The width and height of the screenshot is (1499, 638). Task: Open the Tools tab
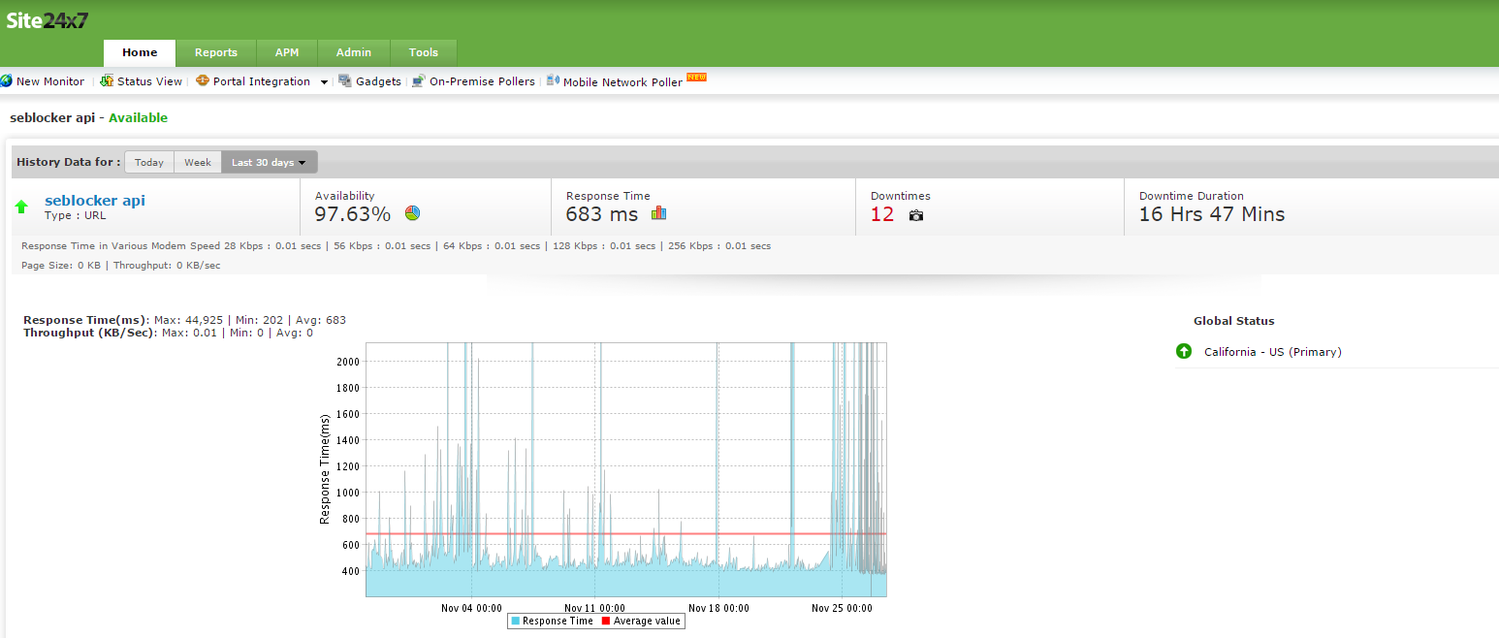424,52
